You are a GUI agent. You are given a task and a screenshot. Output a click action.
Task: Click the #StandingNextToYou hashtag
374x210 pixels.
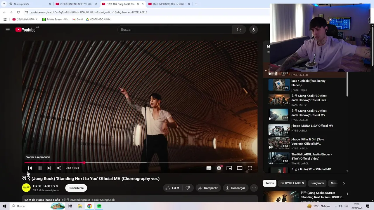point(84,200)
